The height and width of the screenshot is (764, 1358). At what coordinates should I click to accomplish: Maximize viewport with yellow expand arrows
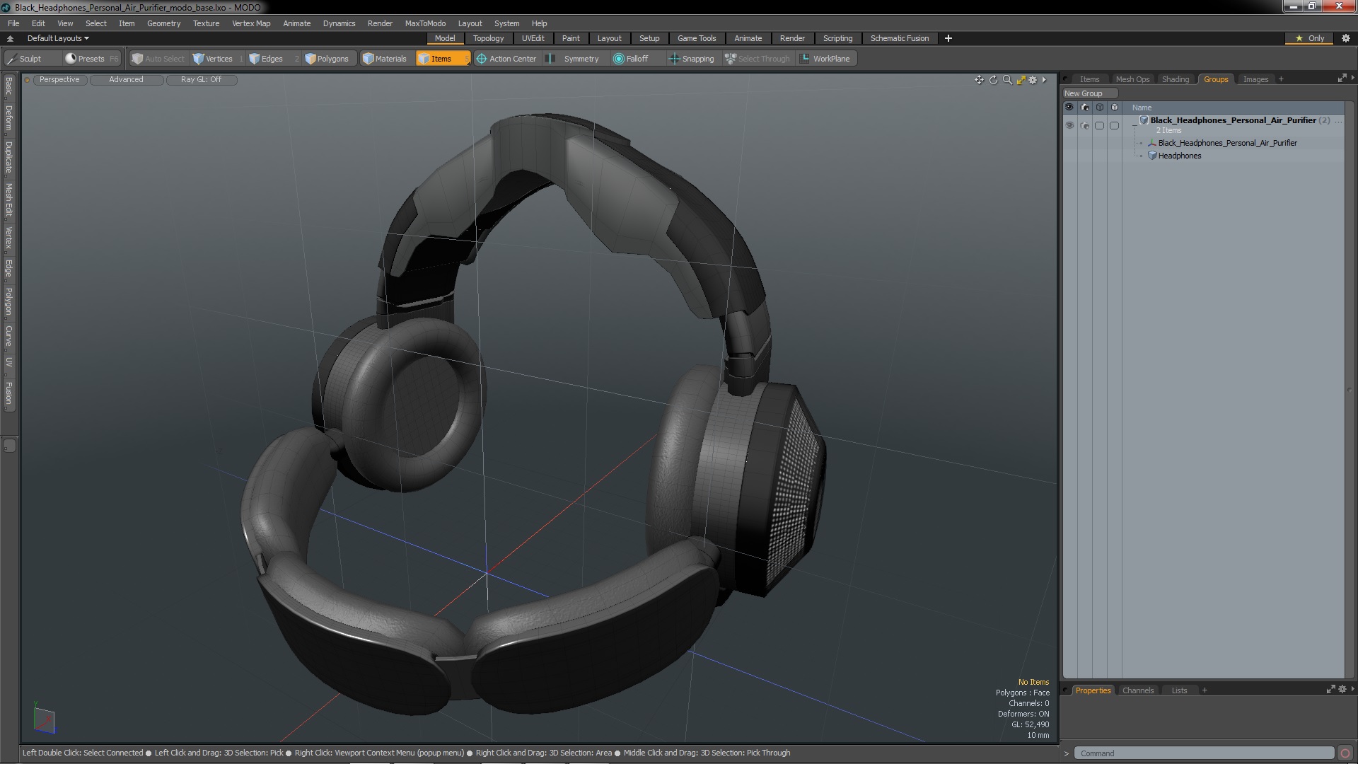click(x=1021, y=80)
